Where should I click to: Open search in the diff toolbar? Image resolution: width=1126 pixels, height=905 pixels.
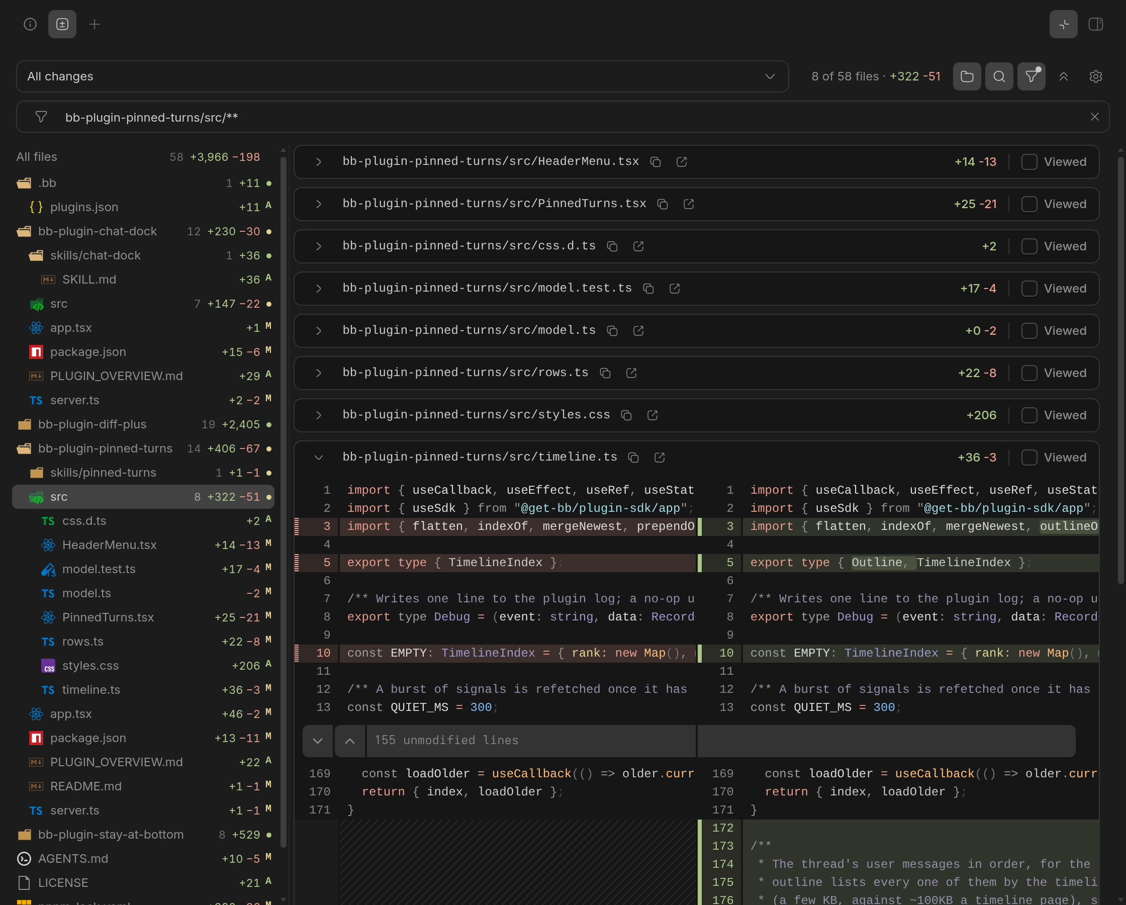tap(999, 76)
